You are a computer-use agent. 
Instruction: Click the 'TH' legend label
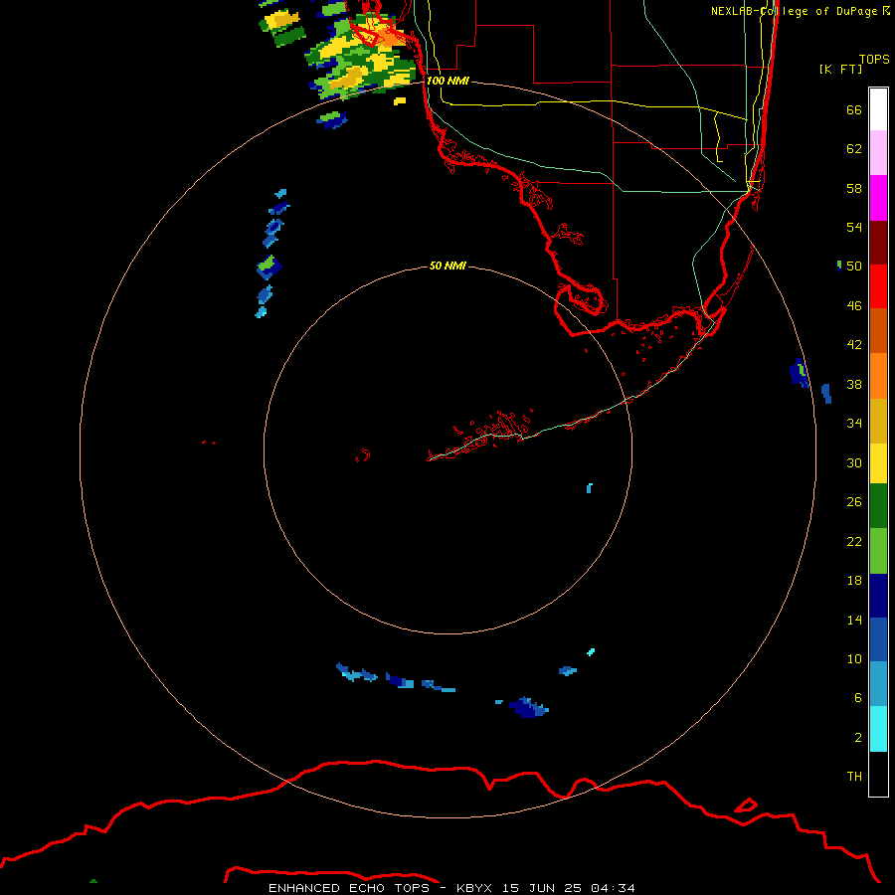pos(854,776)
